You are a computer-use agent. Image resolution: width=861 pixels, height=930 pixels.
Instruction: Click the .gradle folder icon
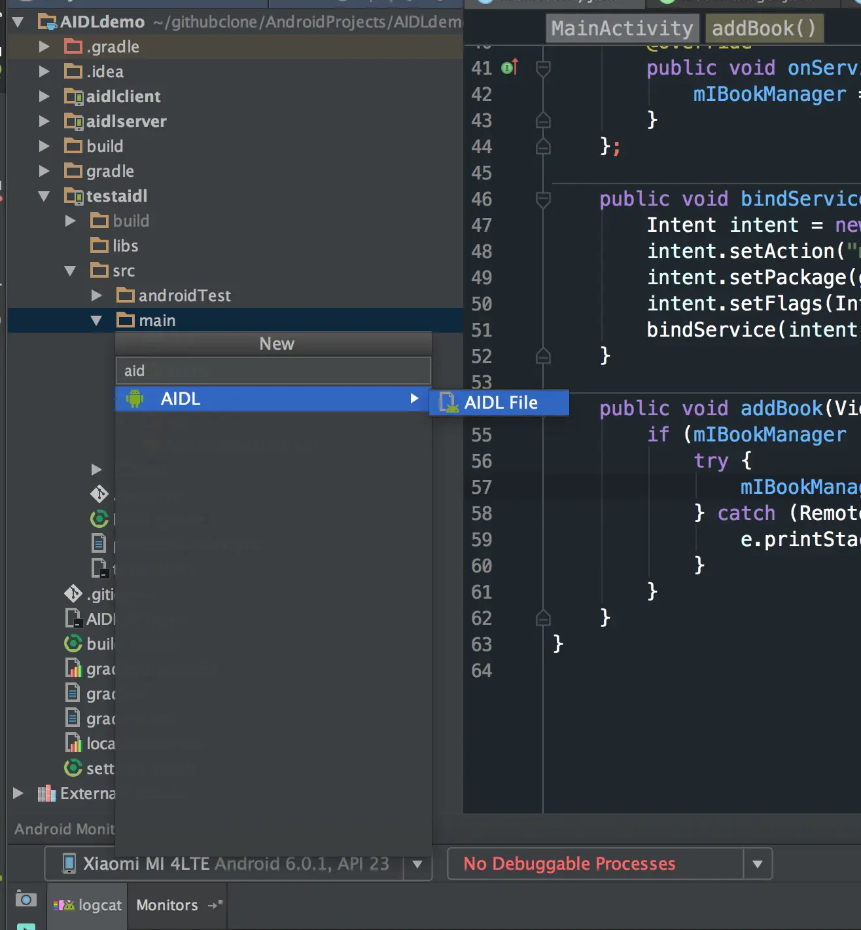(73, 46)
